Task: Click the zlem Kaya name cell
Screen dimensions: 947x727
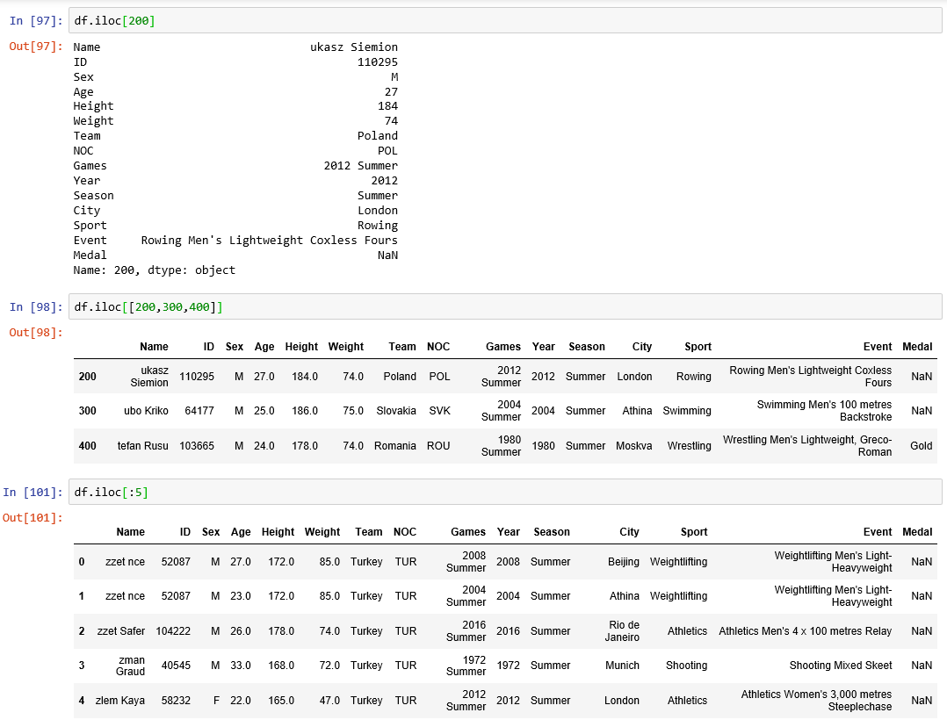Action: coord(120,701)
